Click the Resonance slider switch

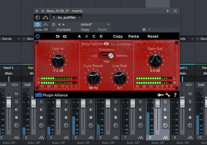107,55
